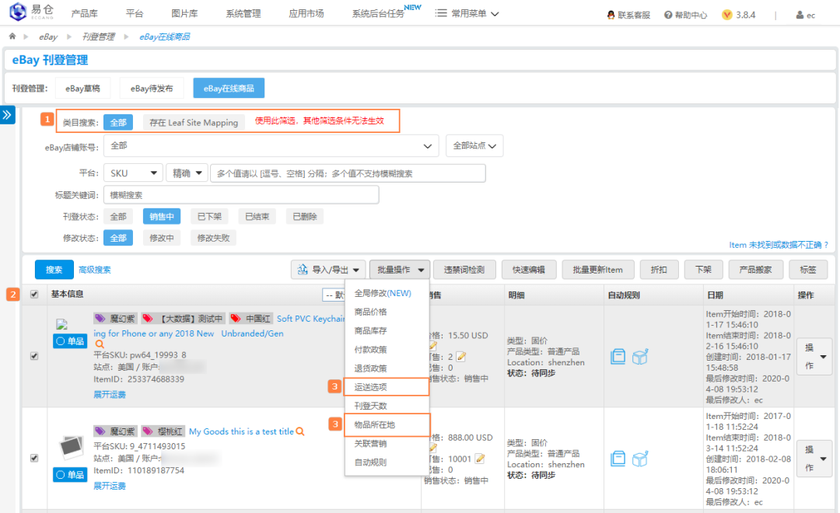
Task: Open the eBay店铺账号 dropdown
Action: (271, 145)
